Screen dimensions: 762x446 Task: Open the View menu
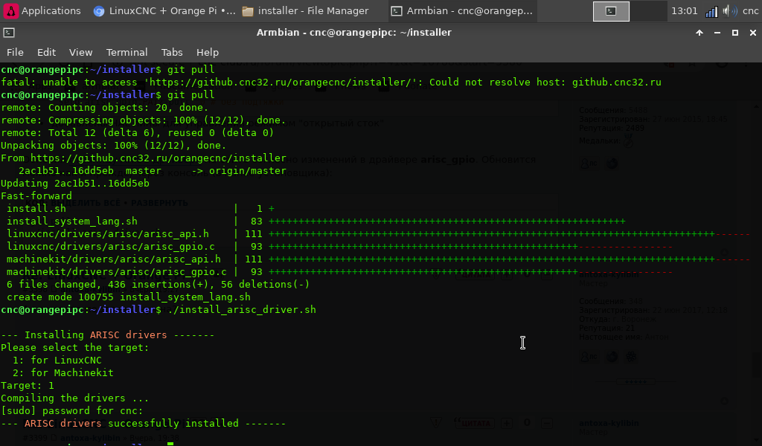(80, 52)
